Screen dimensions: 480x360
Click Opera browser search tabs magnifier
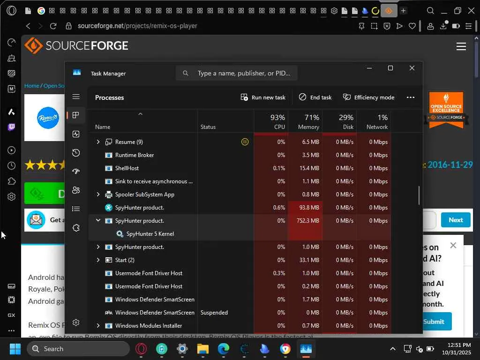(430, 11)
